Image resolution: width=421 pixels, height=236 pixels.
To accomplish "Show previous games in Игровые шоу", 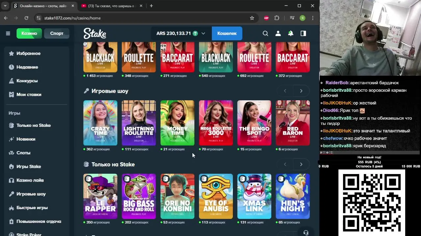I will pos(285,91).
